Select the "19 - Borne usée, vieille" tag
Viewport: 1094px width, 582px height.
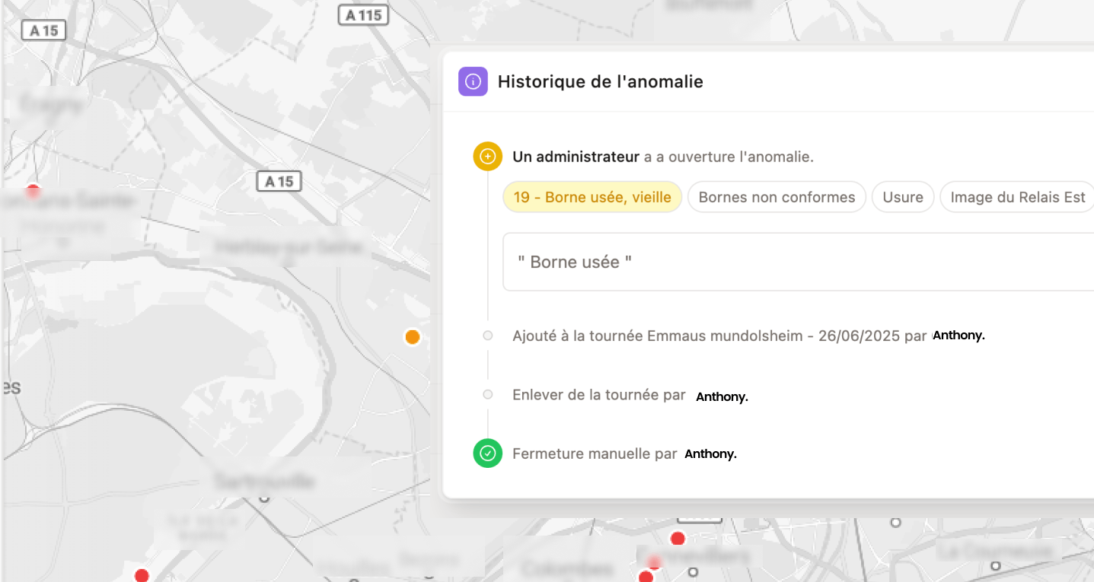click(592, 197)
